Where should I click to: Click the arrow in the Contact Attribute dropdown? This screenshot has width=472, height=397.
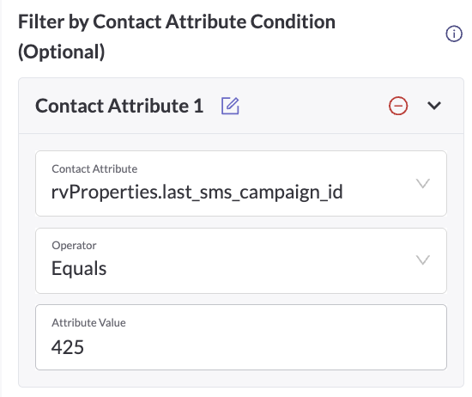[x=422, y=183]
